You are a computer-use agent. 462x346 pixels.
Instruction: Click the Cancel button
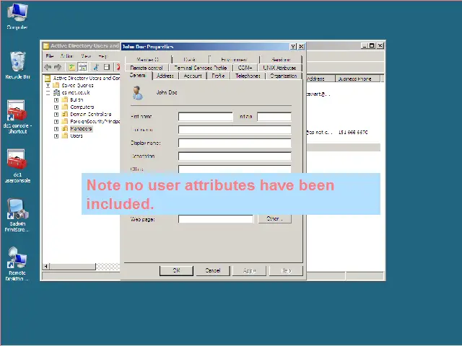(213, 270)
